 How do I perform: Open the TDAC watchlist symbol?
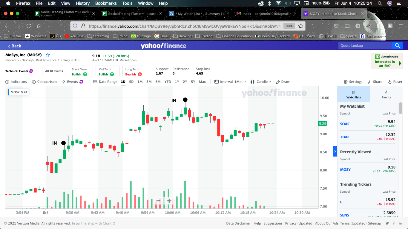345,137
